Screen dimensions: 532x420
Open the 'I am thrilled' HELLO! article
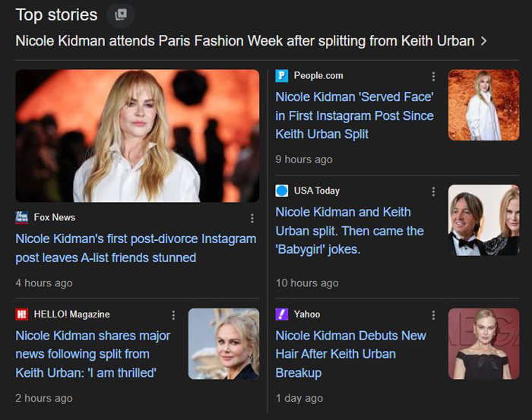pyautogui.click(x=93, y=354)
